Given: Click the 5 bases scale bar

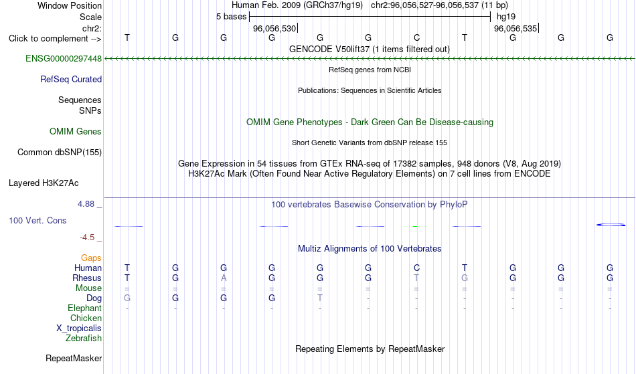Looking at the screenshot, I should [370, 17].
